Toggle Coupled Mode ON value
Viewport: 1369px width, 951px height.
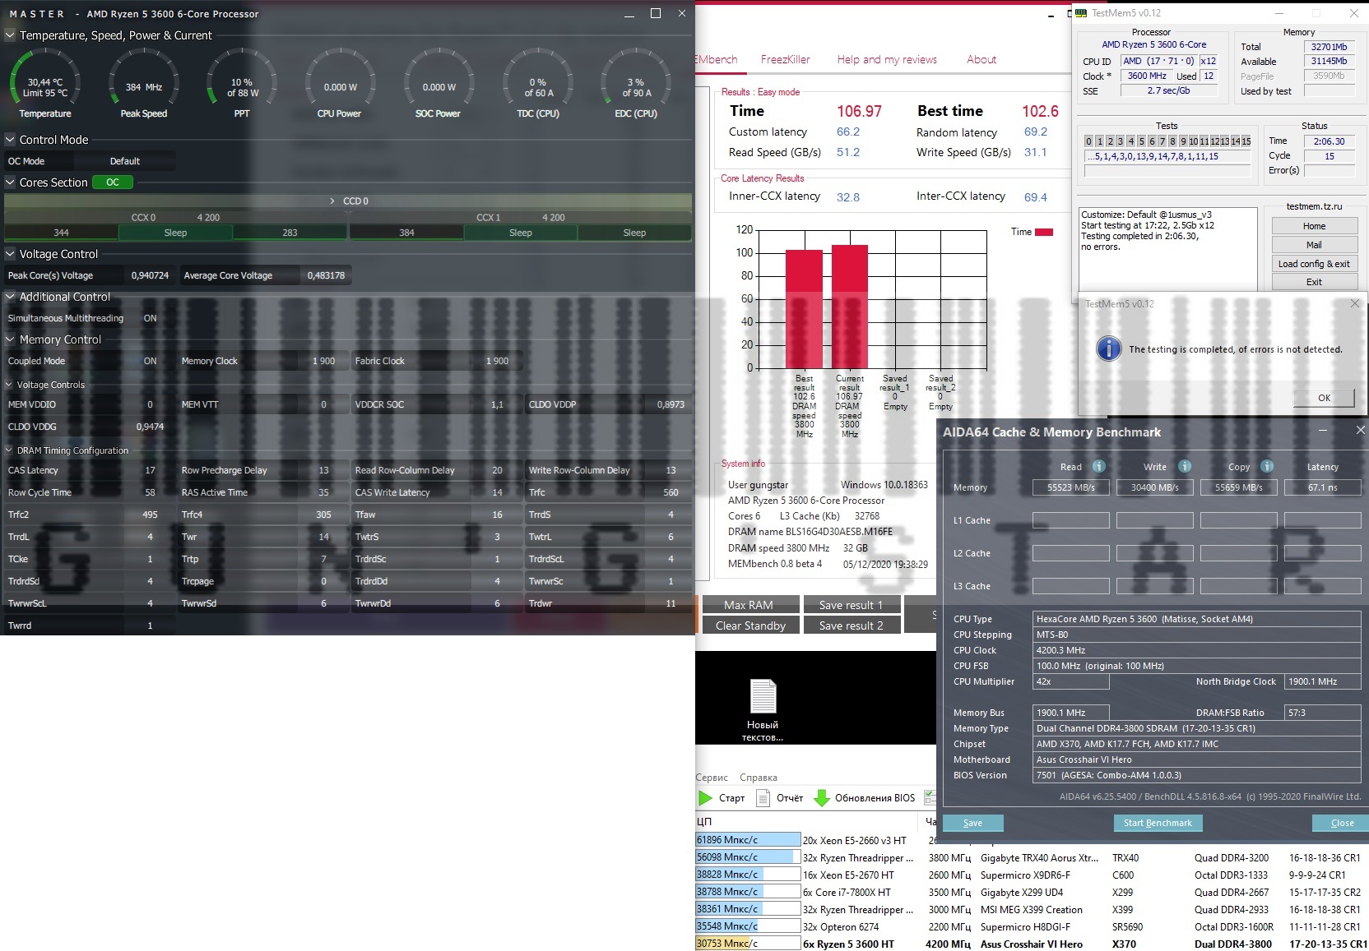click(x=150, y=361)
